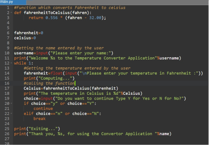Click 'The temperature in Celsius is %d' string

[x=79, y=93]
